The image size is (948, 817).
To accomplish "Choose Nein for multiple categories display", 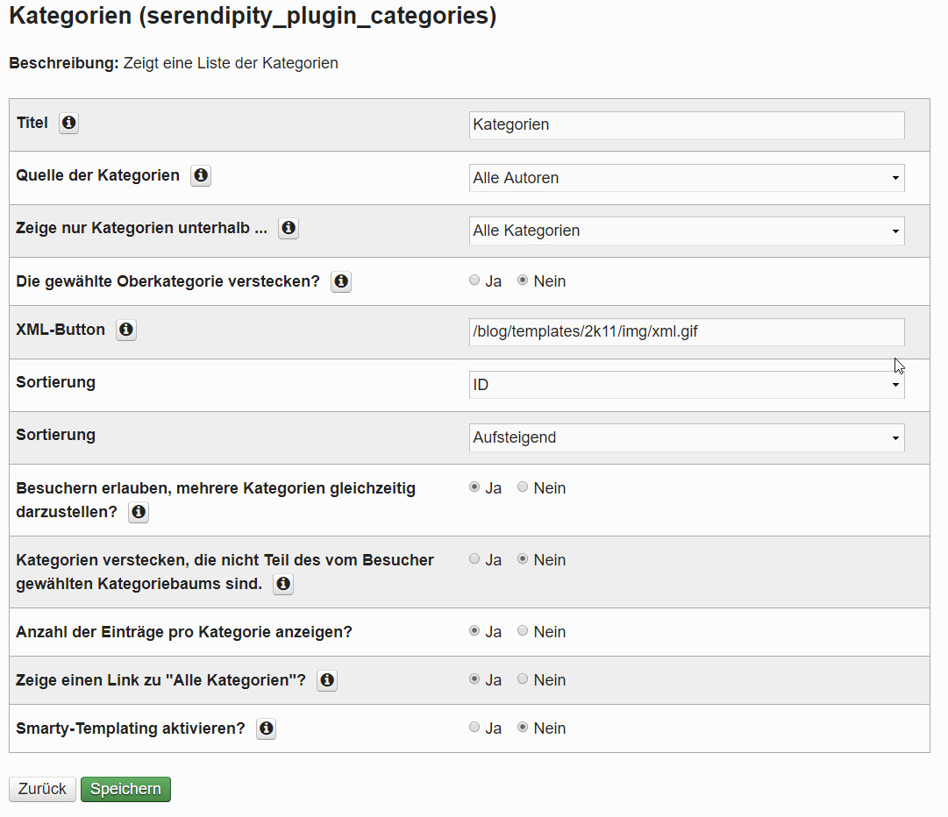I will (523, 487).
